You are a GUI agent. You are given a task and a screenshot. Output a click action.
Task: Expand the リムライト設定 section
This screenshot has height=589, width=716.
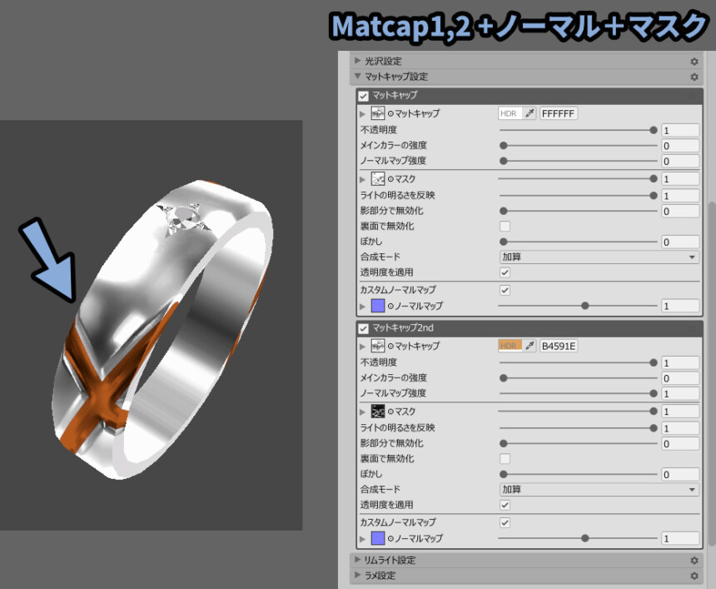pyautogui.click(x=358, y=561)
